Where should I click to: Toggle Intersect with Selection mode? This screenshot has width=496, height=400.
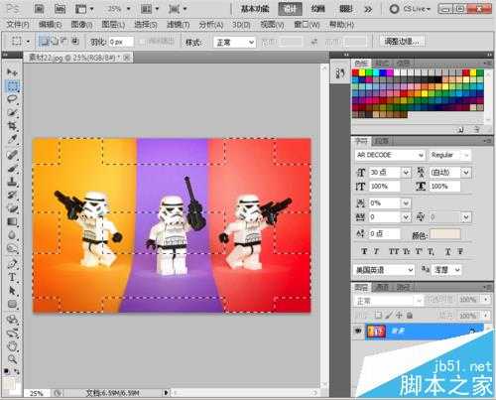(75, 42)
